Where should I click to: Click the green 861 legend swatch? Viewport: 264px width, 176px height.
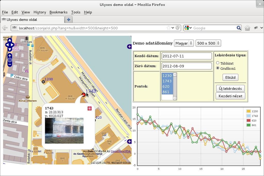249,125
